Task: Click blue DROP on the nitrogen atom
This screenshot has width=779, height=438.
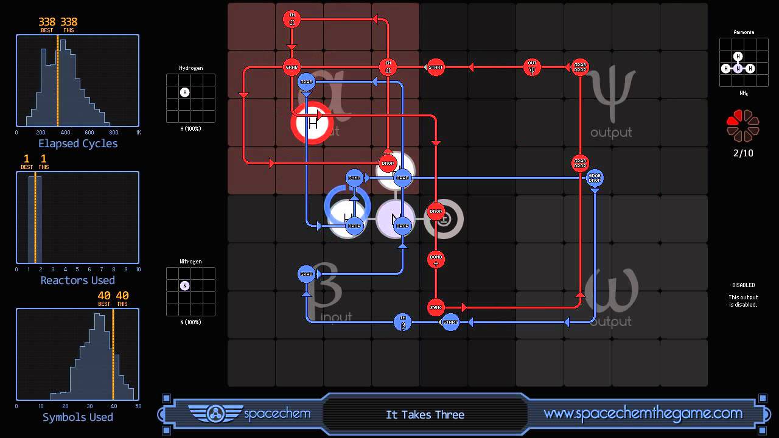Action: click(402, 226)
